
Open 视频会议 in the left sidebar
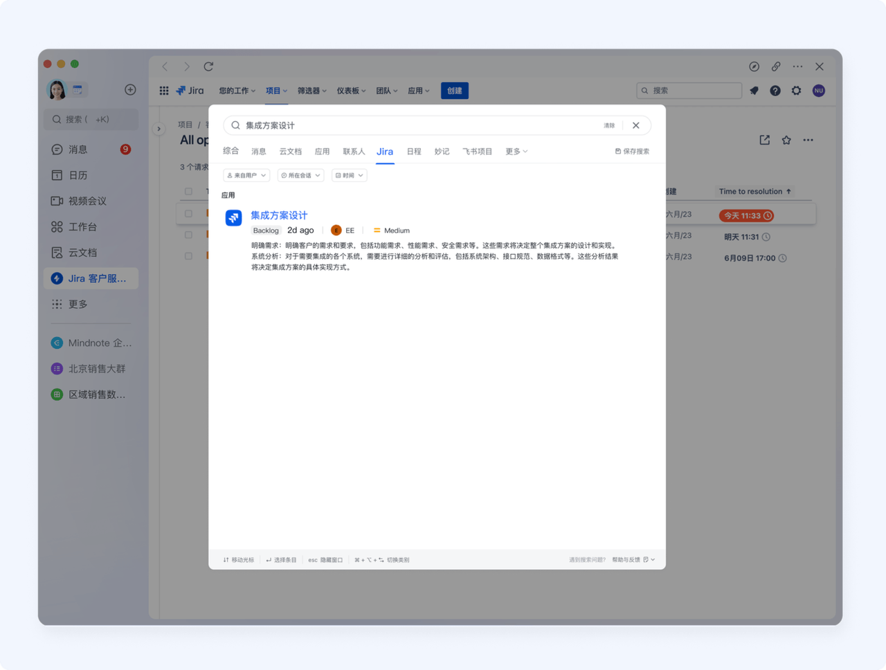click(91, 201)
